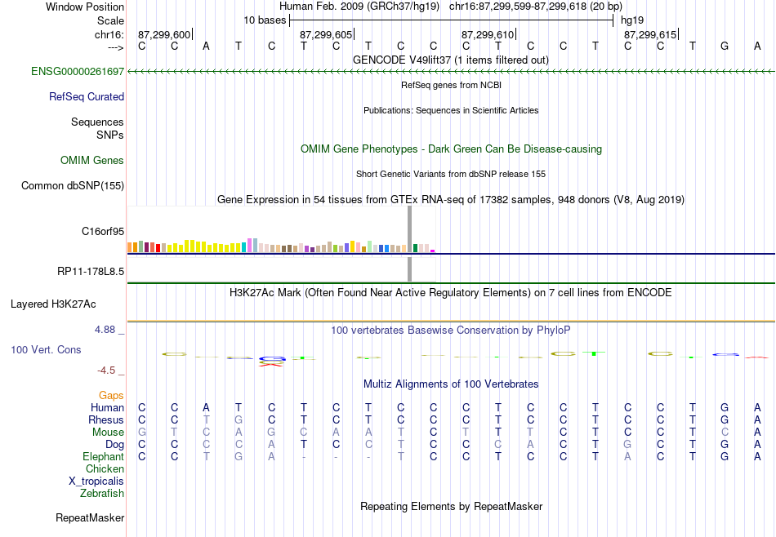Click the Scale ruler label
Screen dimensions: 776x537
[111, 20]
